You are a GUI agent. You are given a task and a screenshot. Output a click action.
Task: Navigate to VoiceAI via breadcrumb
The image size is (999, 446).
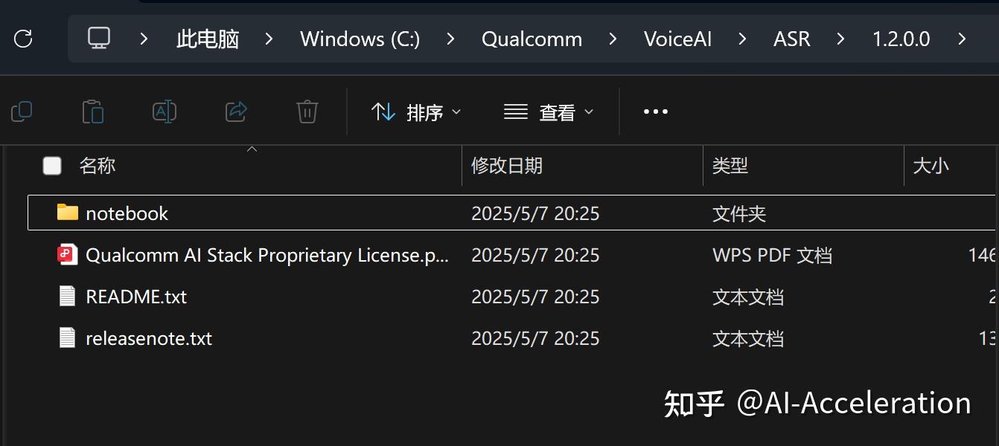[677, 39]
